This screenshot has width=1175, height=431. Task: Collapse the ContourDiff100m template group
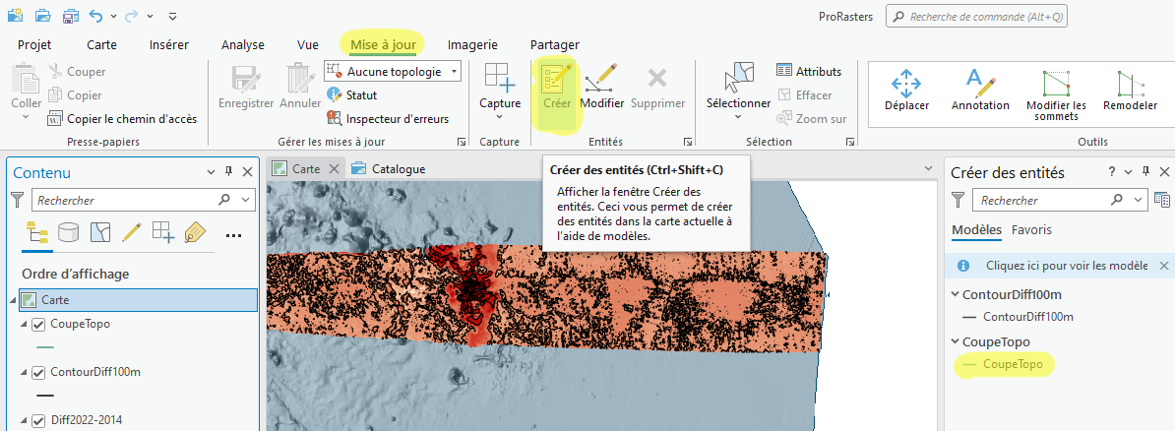tap(955, 295)
